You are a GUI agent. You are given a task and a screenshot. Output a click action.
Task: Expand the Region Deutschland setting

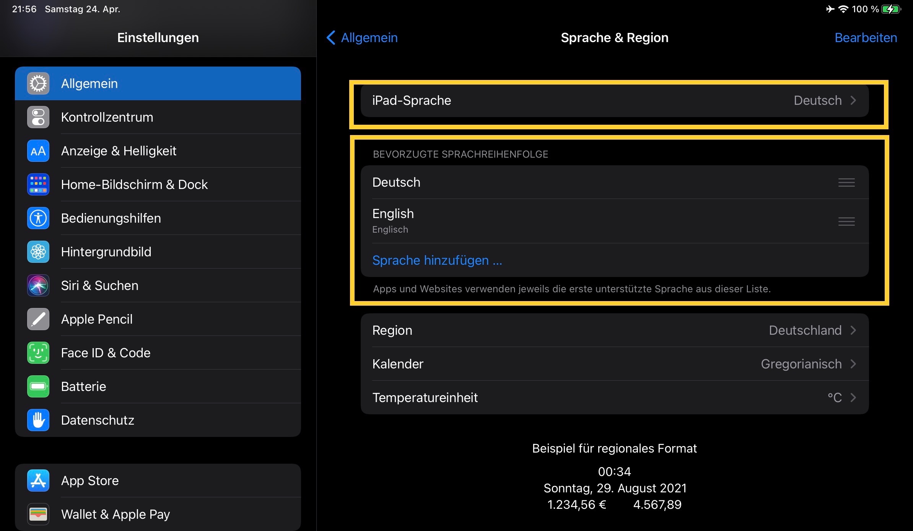(x=614, y=330)
